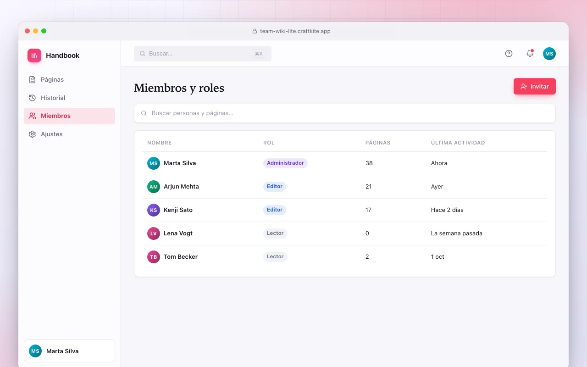Click Tom Becker's Lector role badge
The width and height of the screenshot is (587, 367).
pos(275,257)
